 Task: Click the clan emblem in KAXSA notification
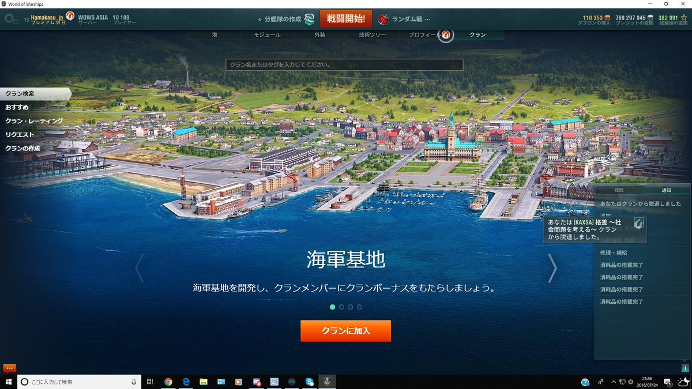pyautogui.click(x=638, y=223)
